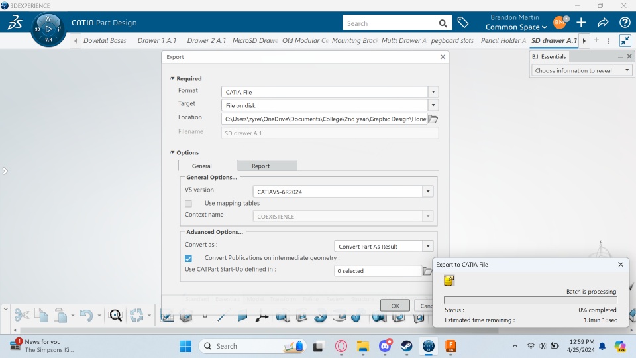Click the Pad extrude icon
The width and height of the screenshot is (636, 358).
coord(283,316)
